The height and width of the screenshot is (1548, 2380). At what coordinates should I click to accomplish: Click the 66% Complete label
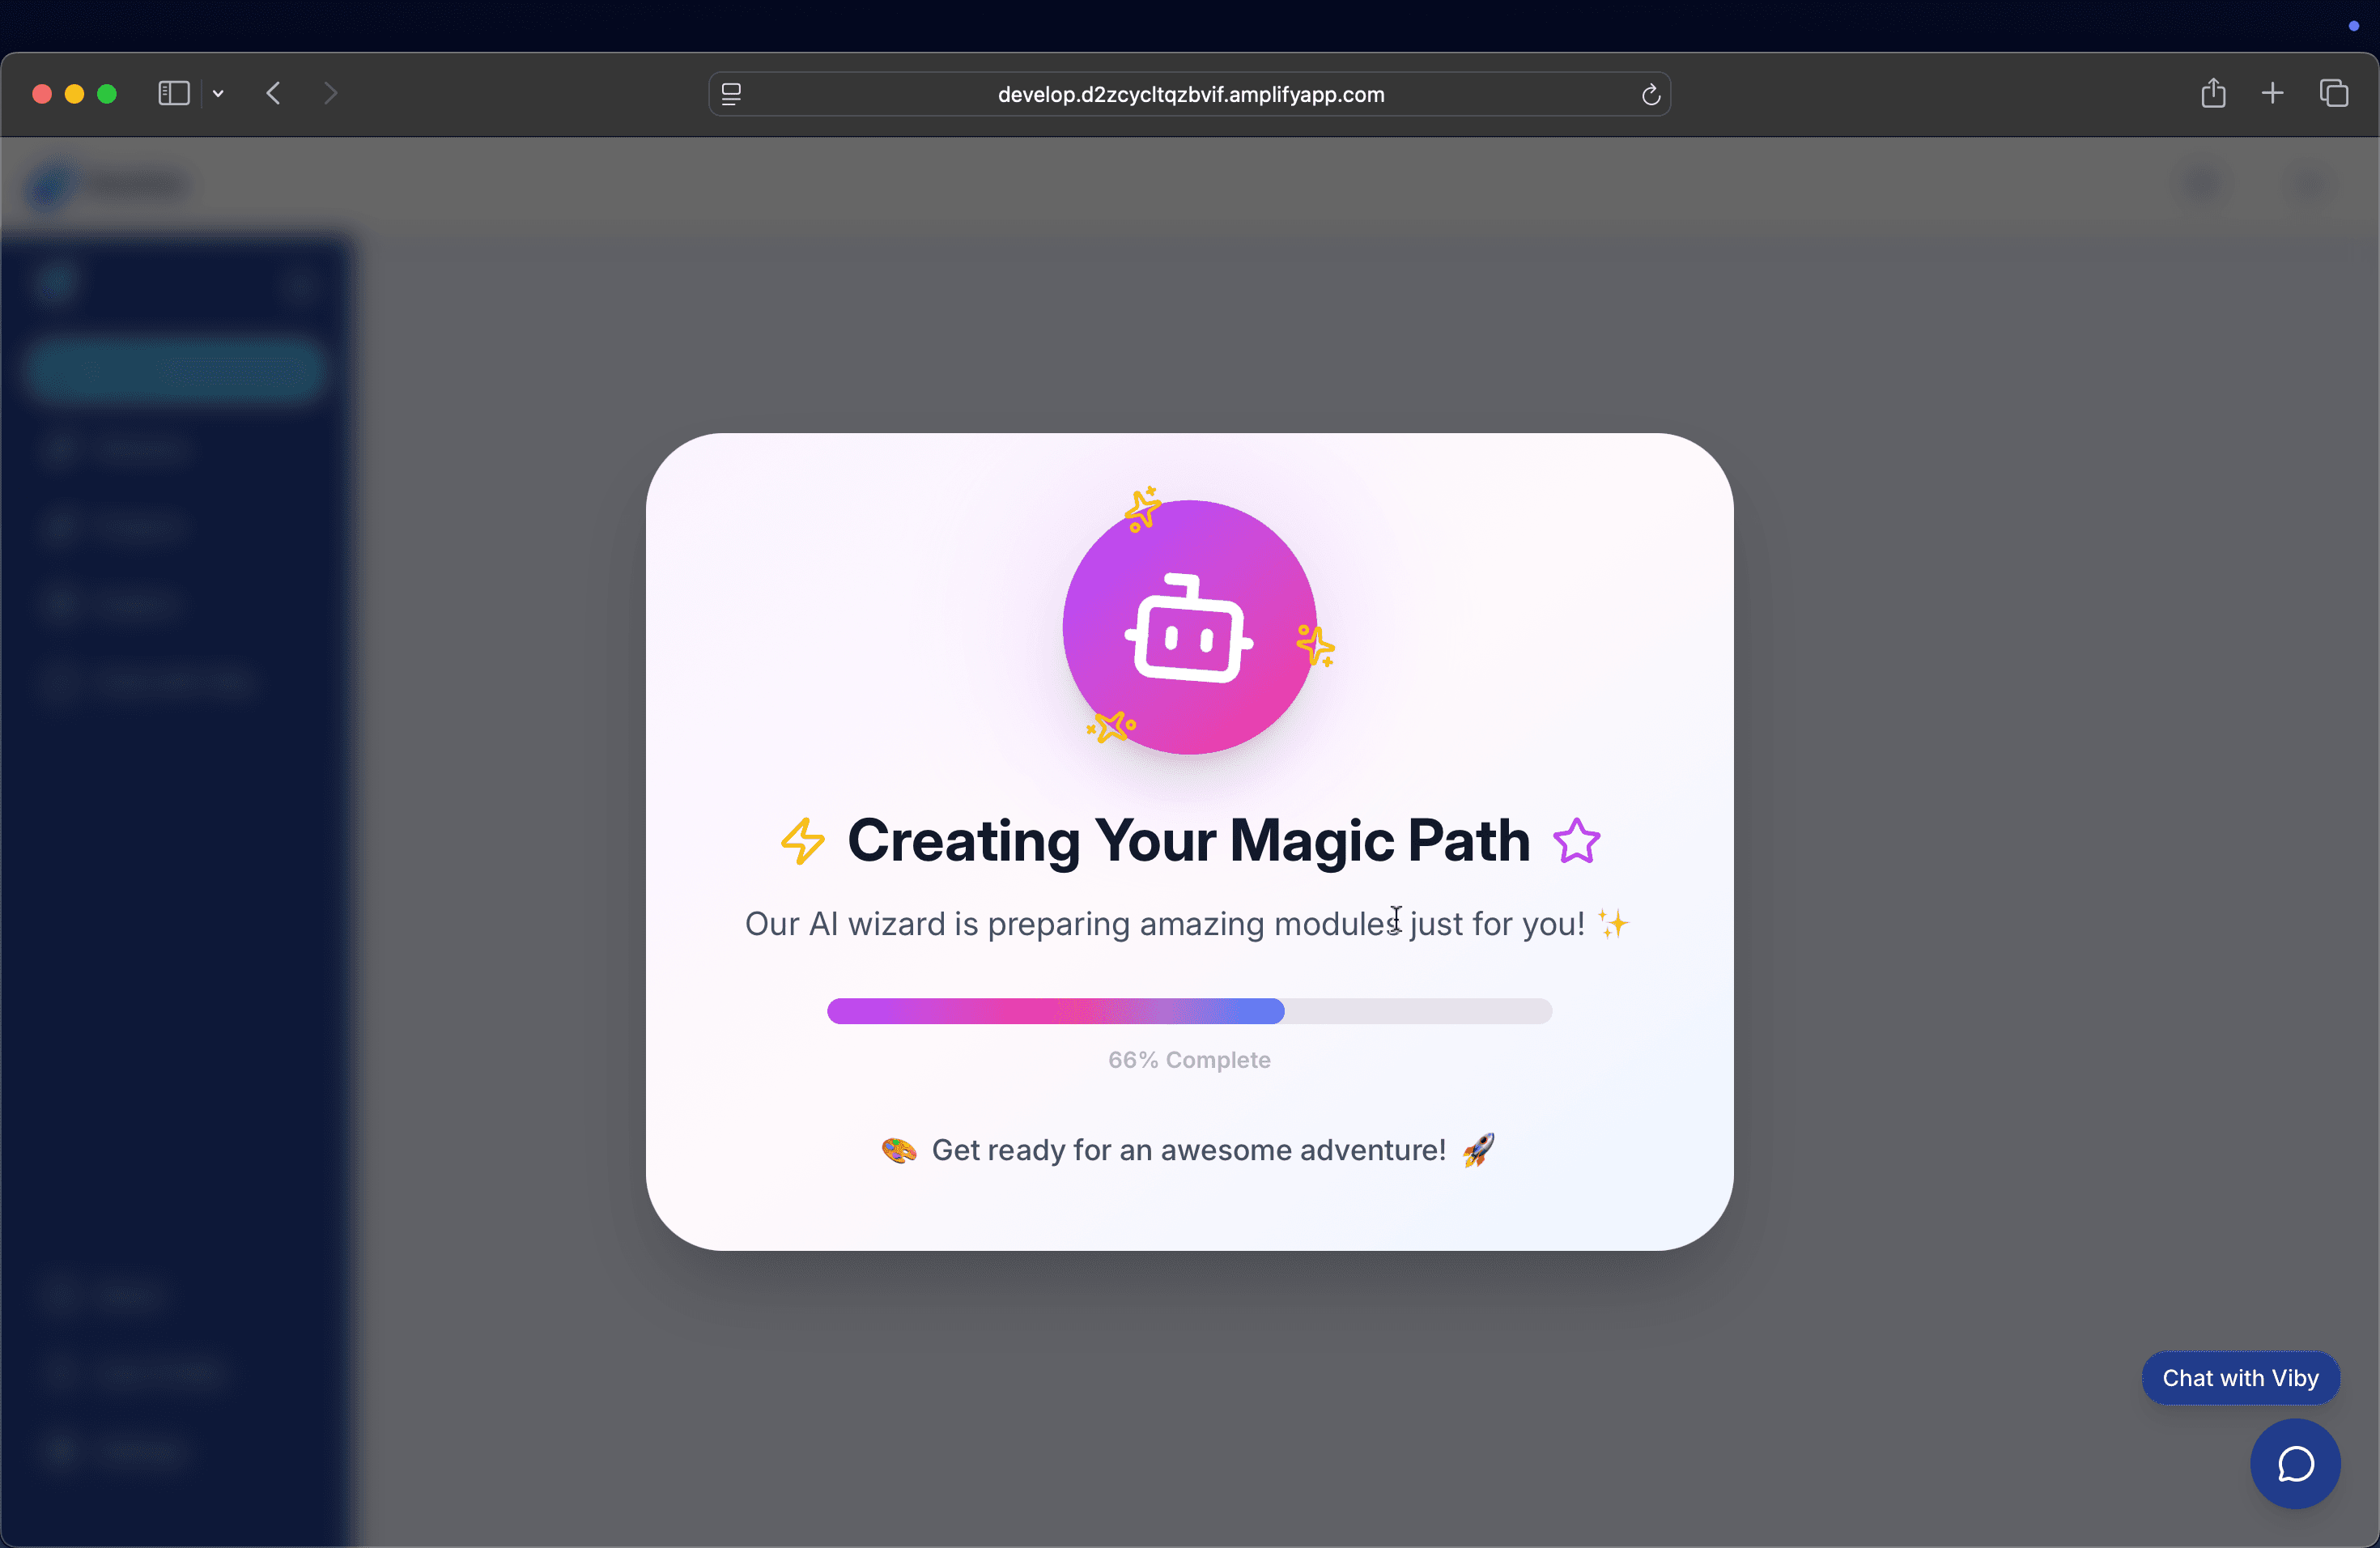pos(1188,1060)
